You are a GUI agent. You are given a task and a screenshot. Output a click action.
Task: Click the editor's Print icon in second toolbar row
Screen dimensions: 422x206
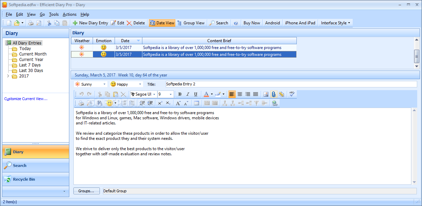(81, 103)
